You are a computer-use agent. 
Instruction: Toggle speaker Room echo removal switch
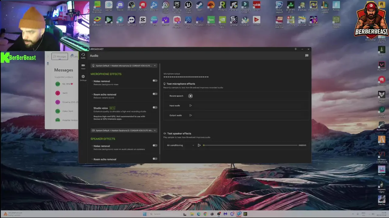tap(155, 159)
